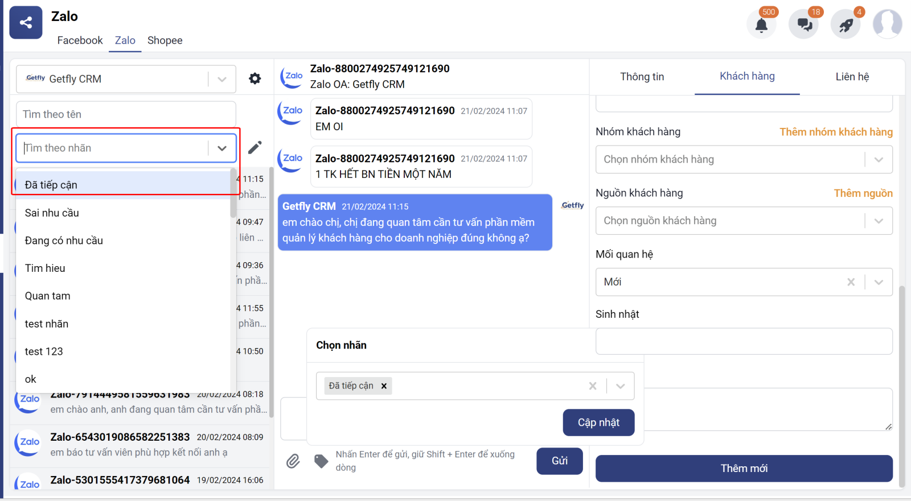Choose test nhãn label option

(x=124, y=324)
